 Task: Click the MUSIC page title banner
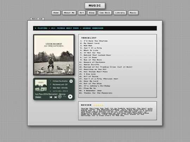95,6
